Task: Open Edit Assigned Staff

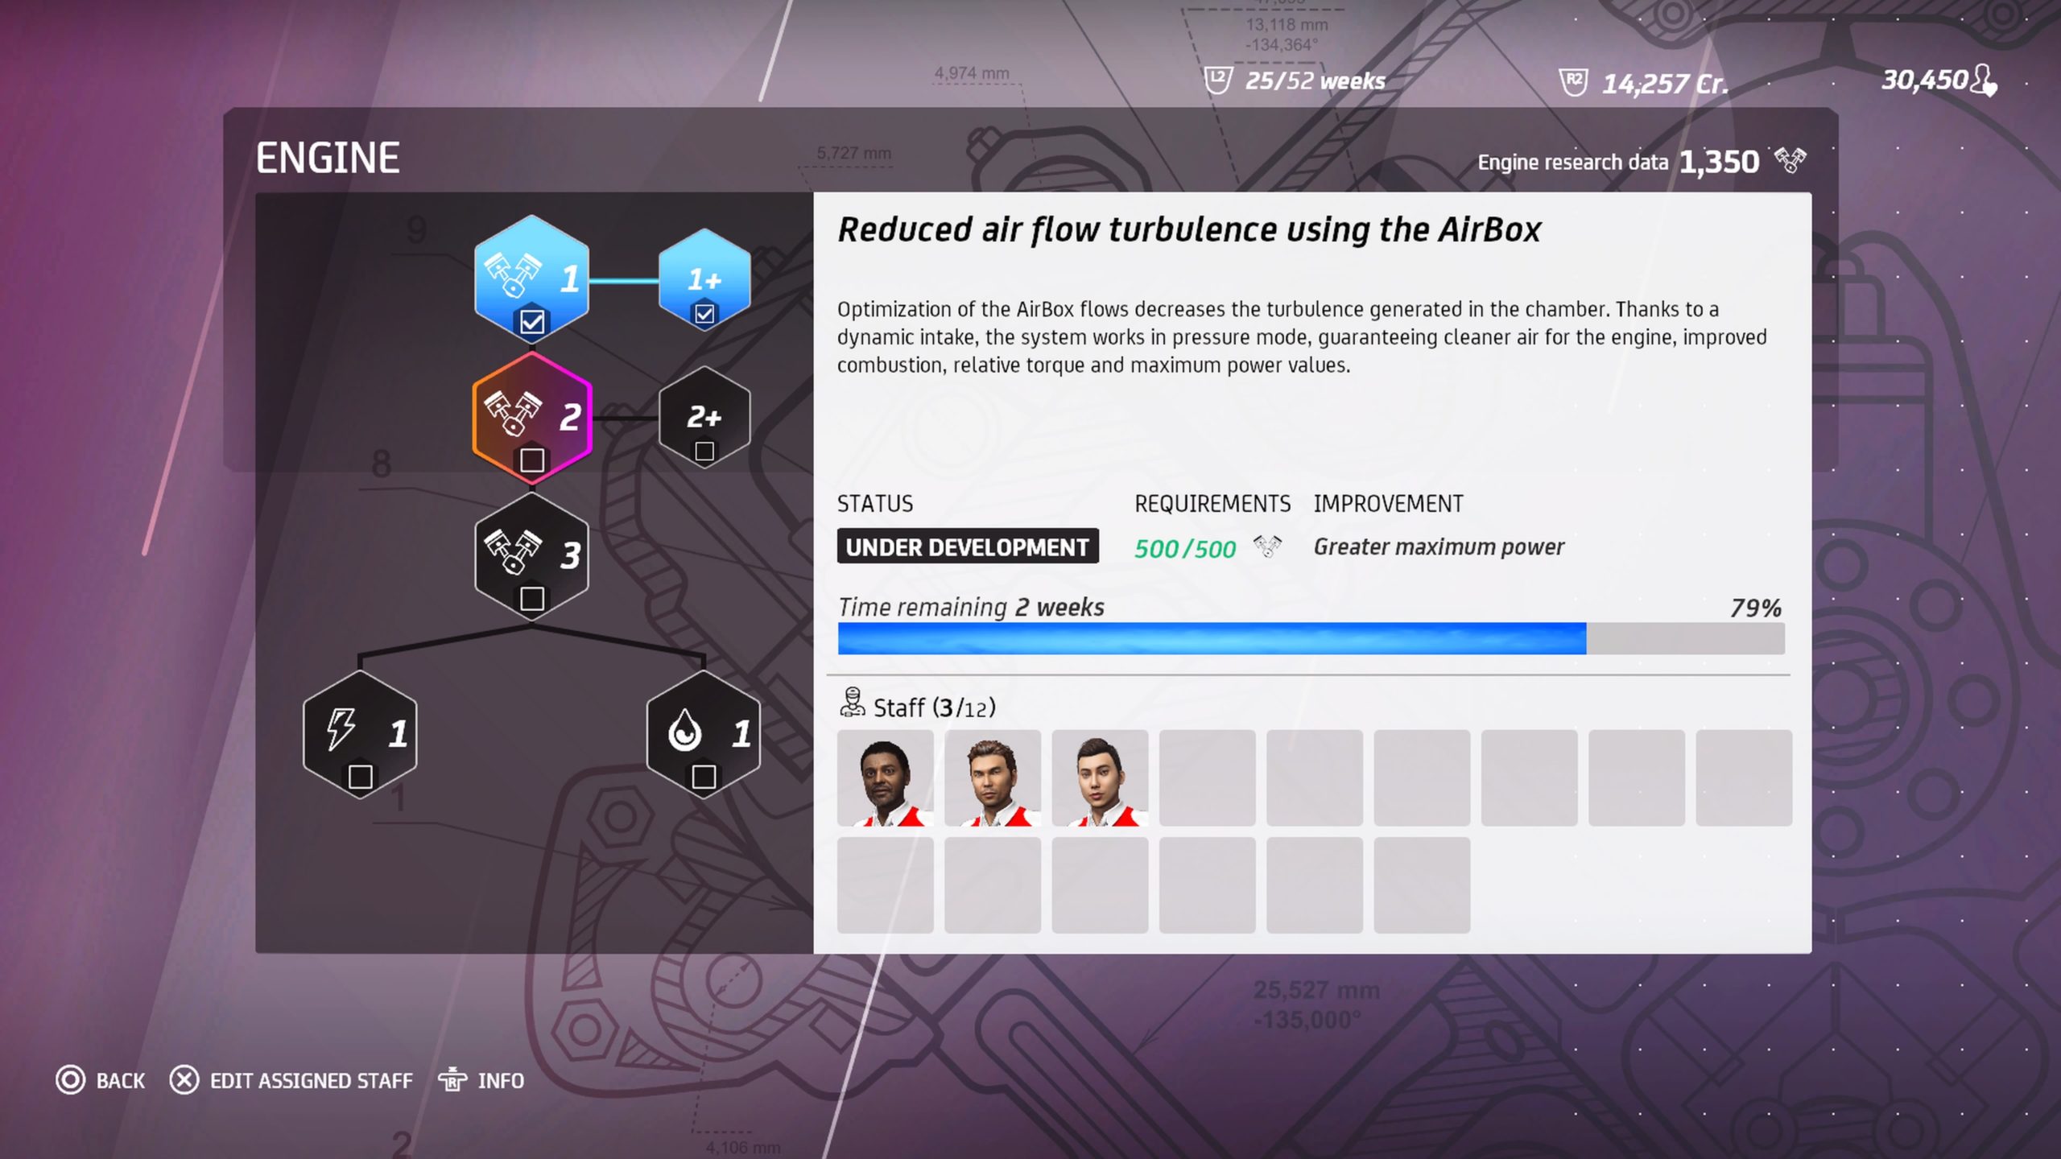Action: 291,1080
